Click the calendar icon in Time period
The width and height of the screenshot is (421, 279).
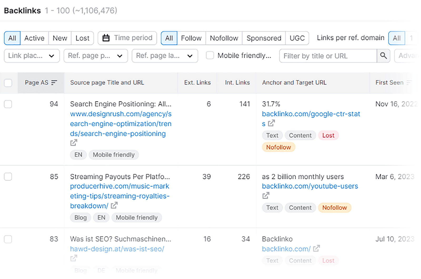point(106,38)
